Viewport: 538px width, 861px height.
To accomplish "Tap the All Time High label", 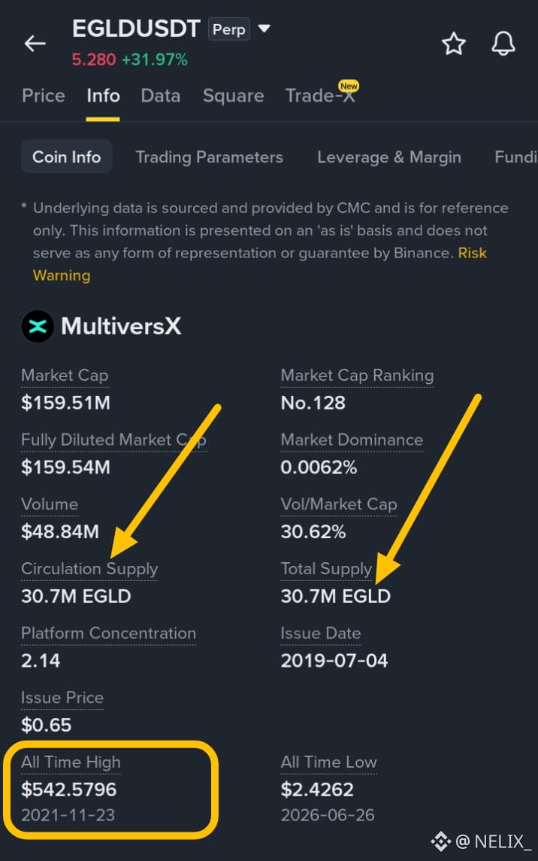I will (71, 762).
